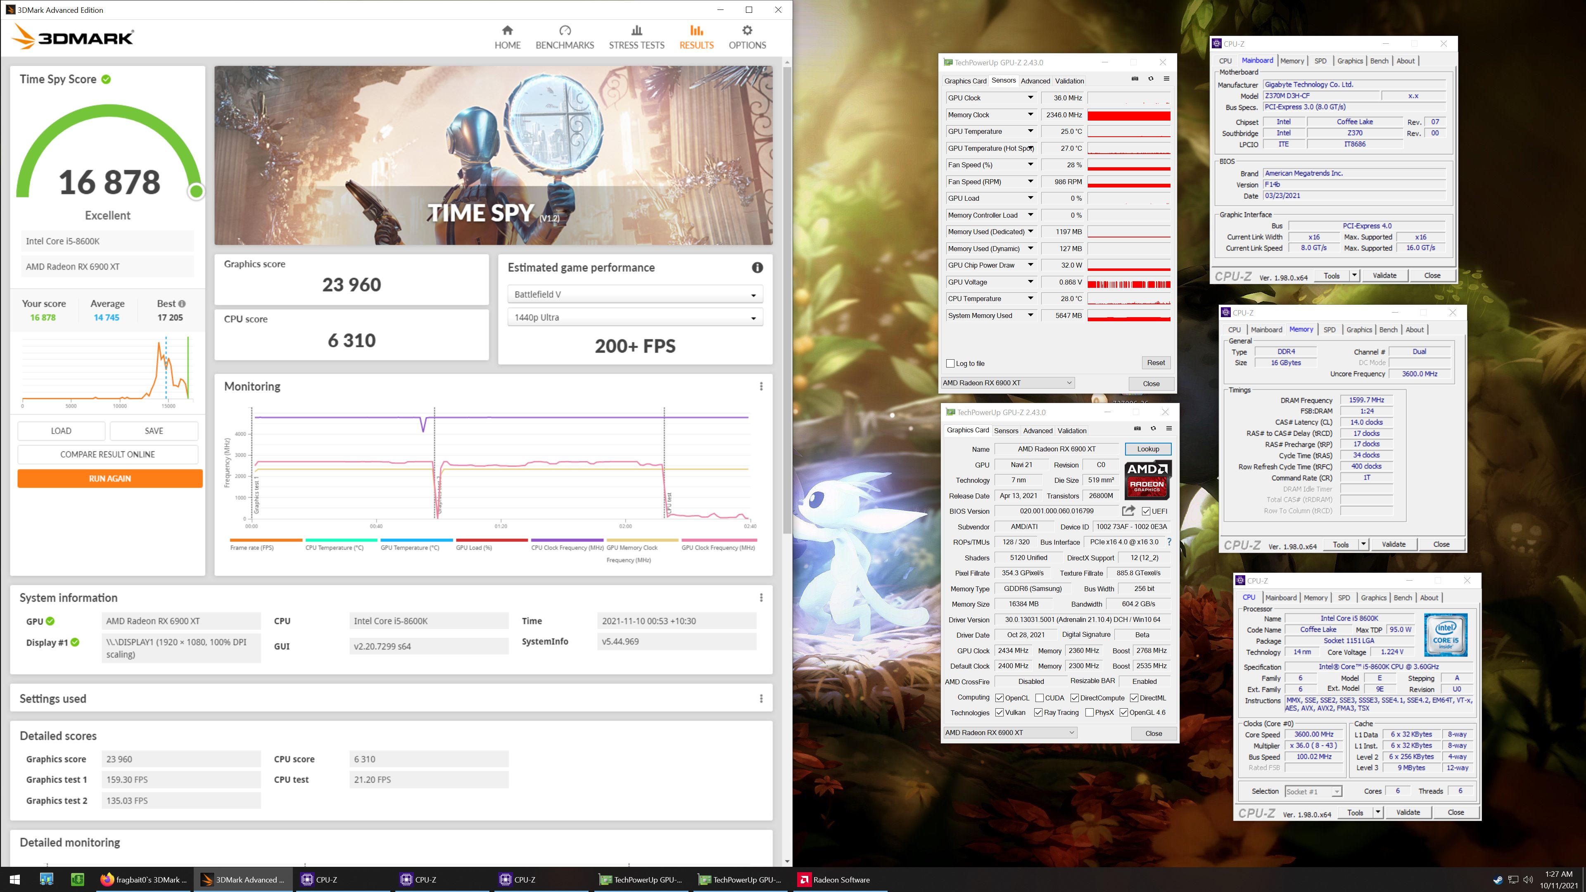Switch to Graphics tab in CPU-Z CPU window

[x=1373, y=597]
